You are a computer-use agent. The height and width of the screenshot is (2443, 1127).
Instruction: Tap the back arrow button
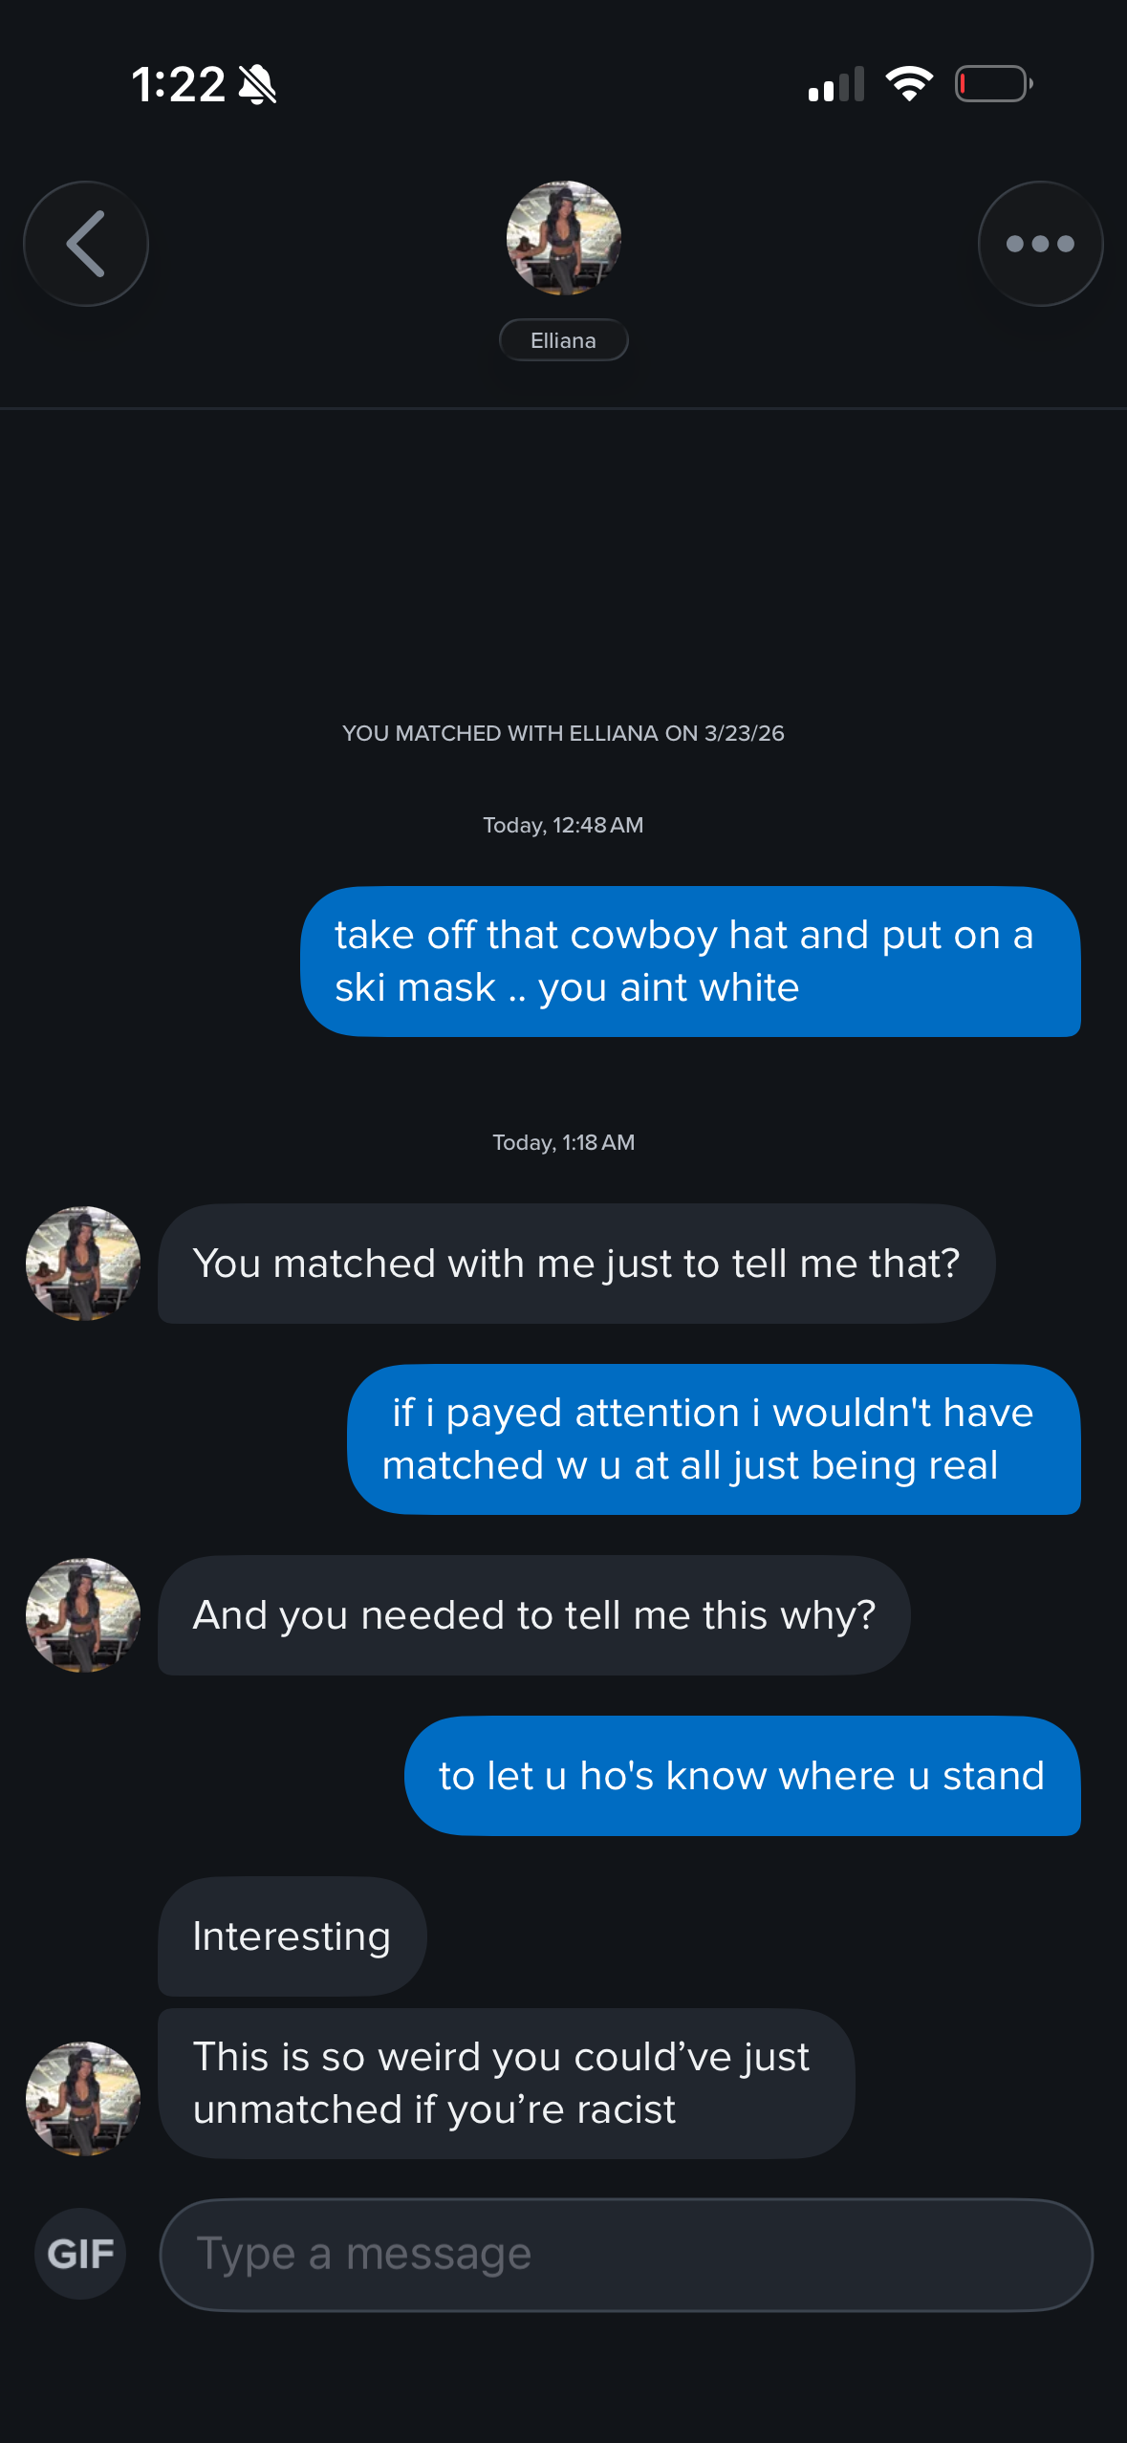(x=86, y=244)
